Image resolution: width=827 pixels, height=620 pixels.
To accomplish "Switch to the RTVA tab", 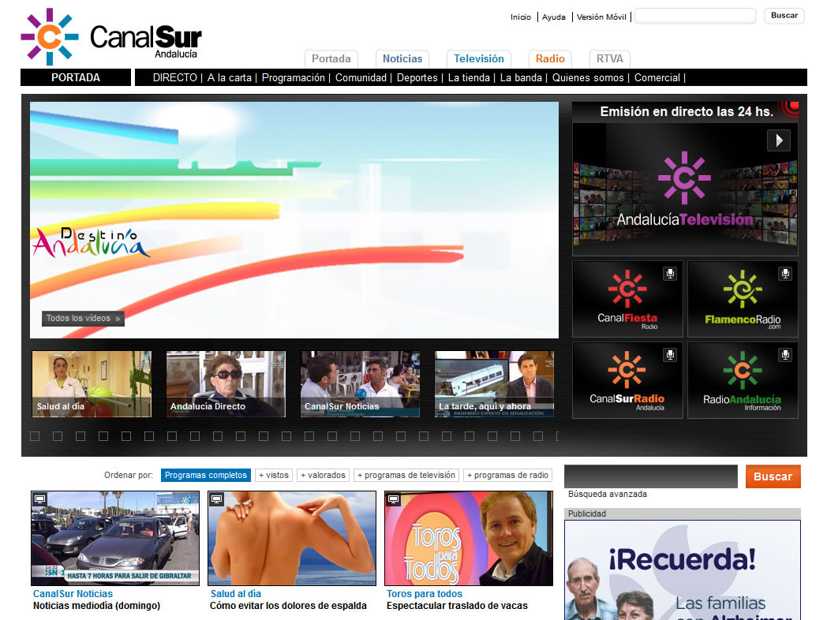I will point(610,58).
